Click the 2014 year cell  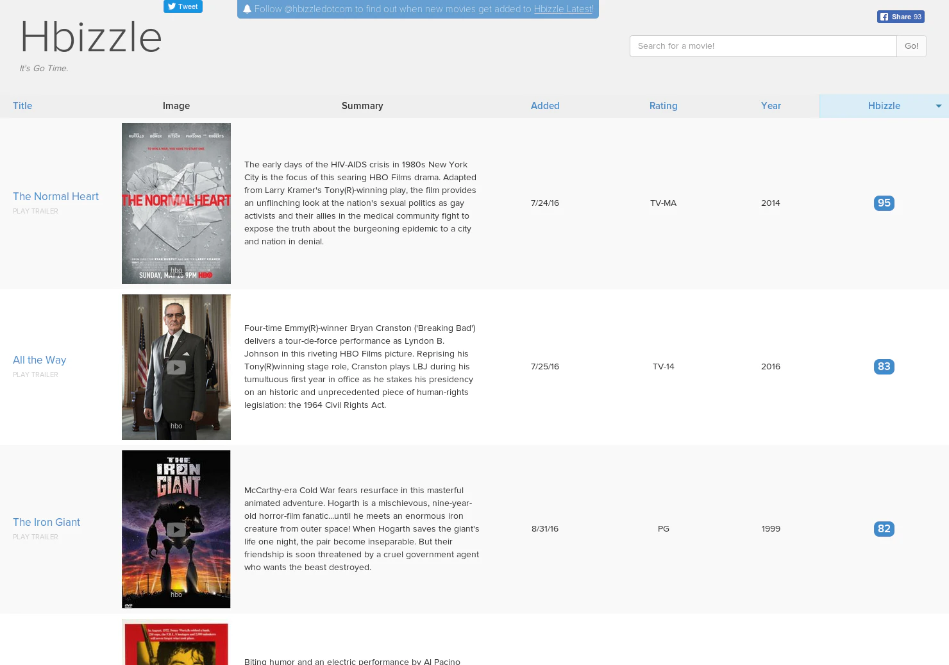pyautogui.click(x=771, y=203)
